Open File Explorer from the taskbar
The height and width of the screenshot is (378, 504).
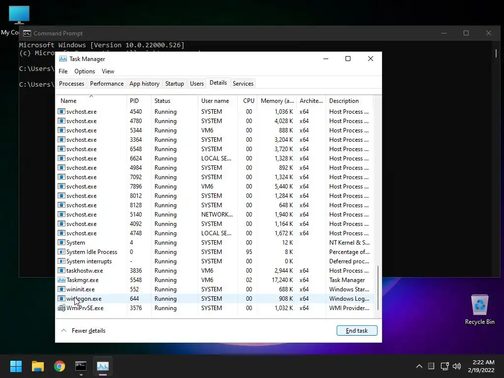point(37,366)
